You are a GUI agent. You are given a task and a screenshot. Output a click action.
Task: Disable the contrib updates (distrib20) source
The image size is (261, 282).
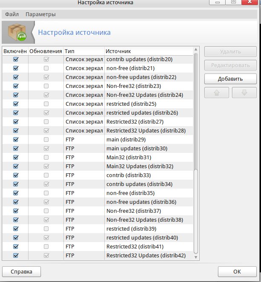pyautogui.click(x=16, y=59)
